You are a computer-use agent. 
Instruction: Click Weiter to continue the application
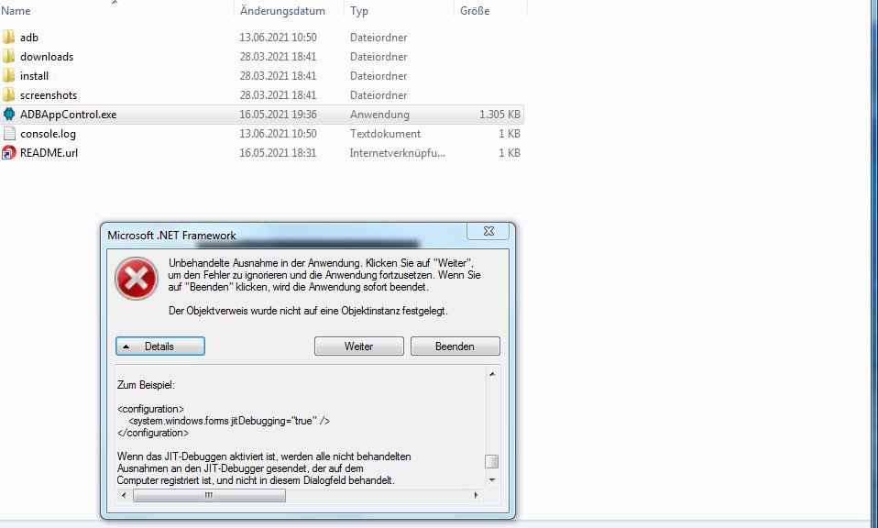[x=359, y=346]
